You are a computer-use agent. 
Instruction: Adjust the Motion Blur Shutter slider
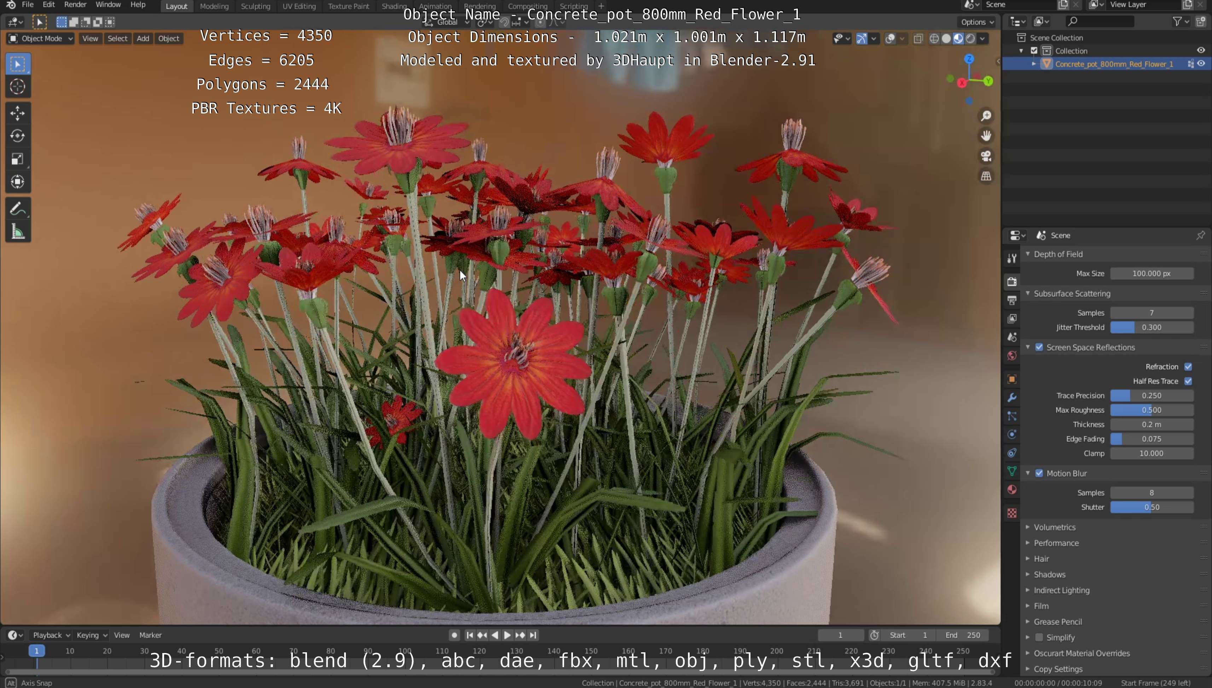point(1152,507)
